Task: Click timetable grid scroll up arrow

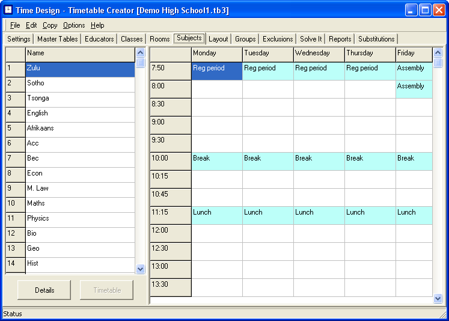Action: [438, 53]
